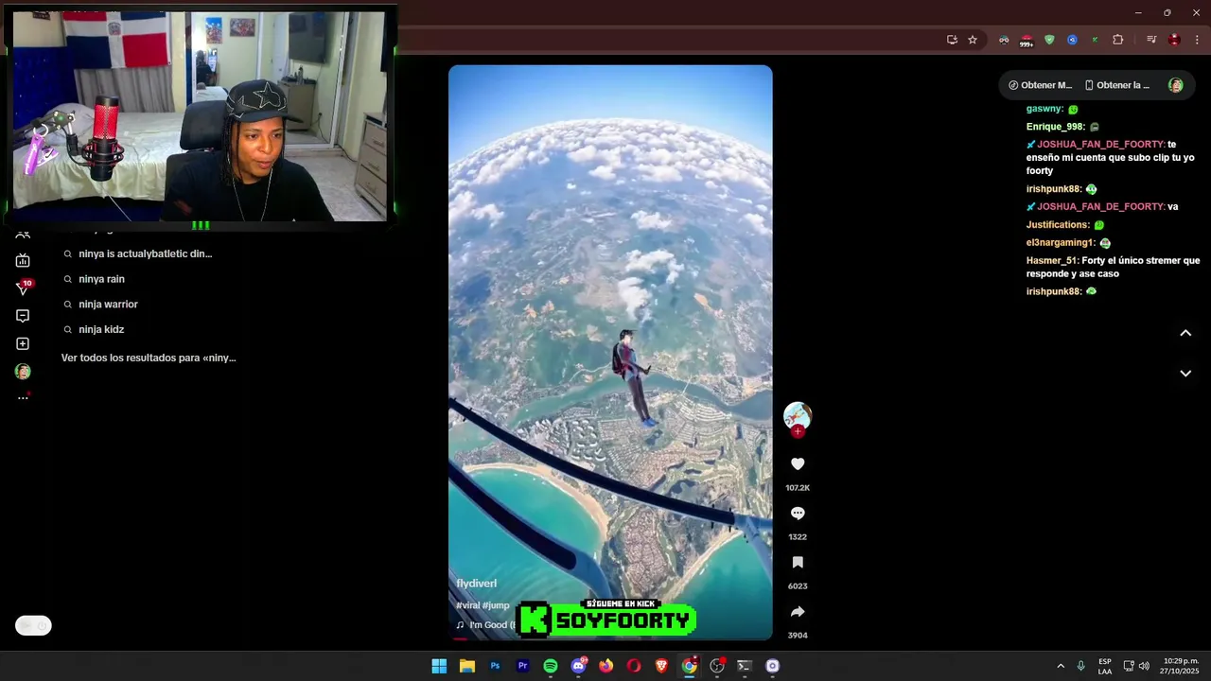
Task: Open Discord from the taskbar
Action: click(578, 666)
